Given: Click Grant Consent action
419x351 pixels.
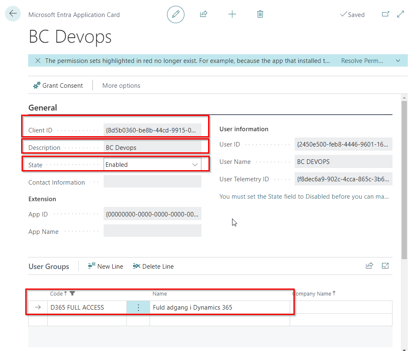Looking at the screenshot, I should tap(58, 86).
